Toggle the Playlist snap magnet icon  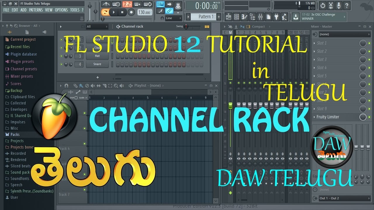click(x=66, y=86)
